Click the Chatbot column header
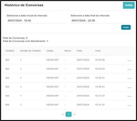 tap(10, 51)
